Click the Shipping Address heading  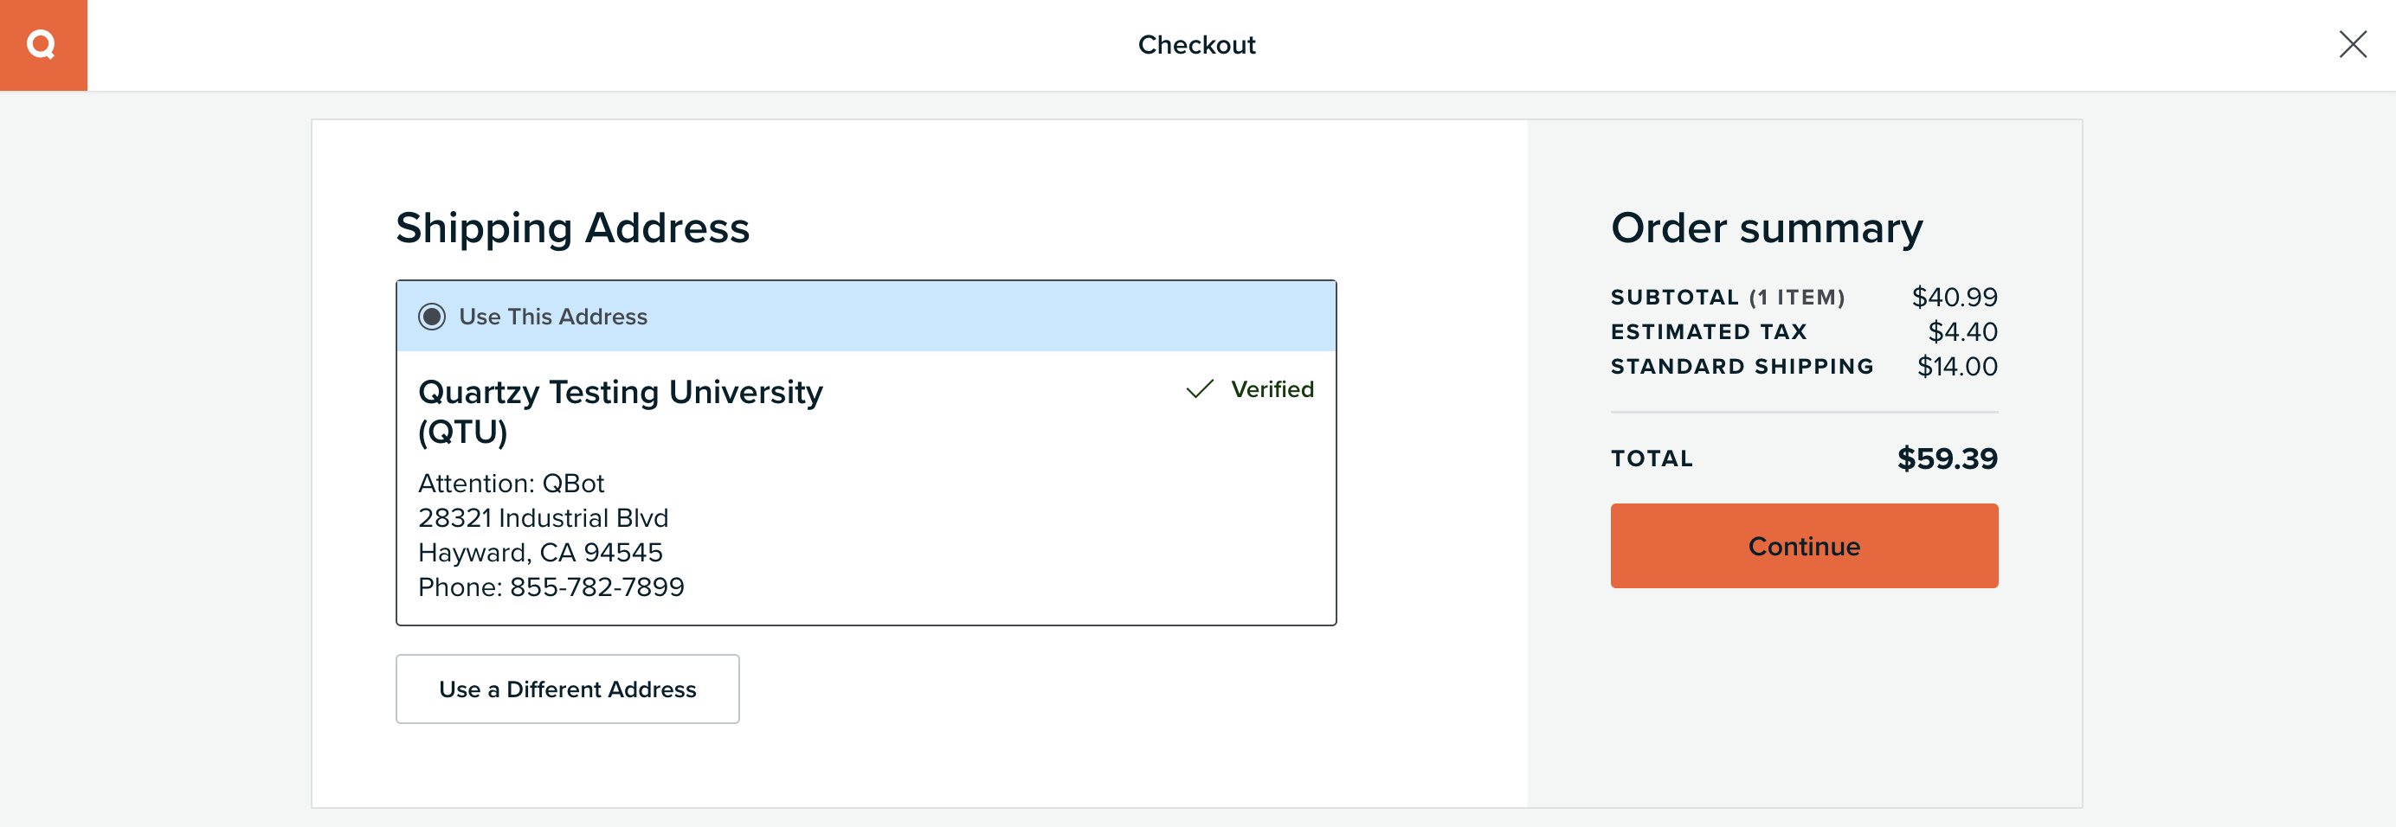[572, 228]
